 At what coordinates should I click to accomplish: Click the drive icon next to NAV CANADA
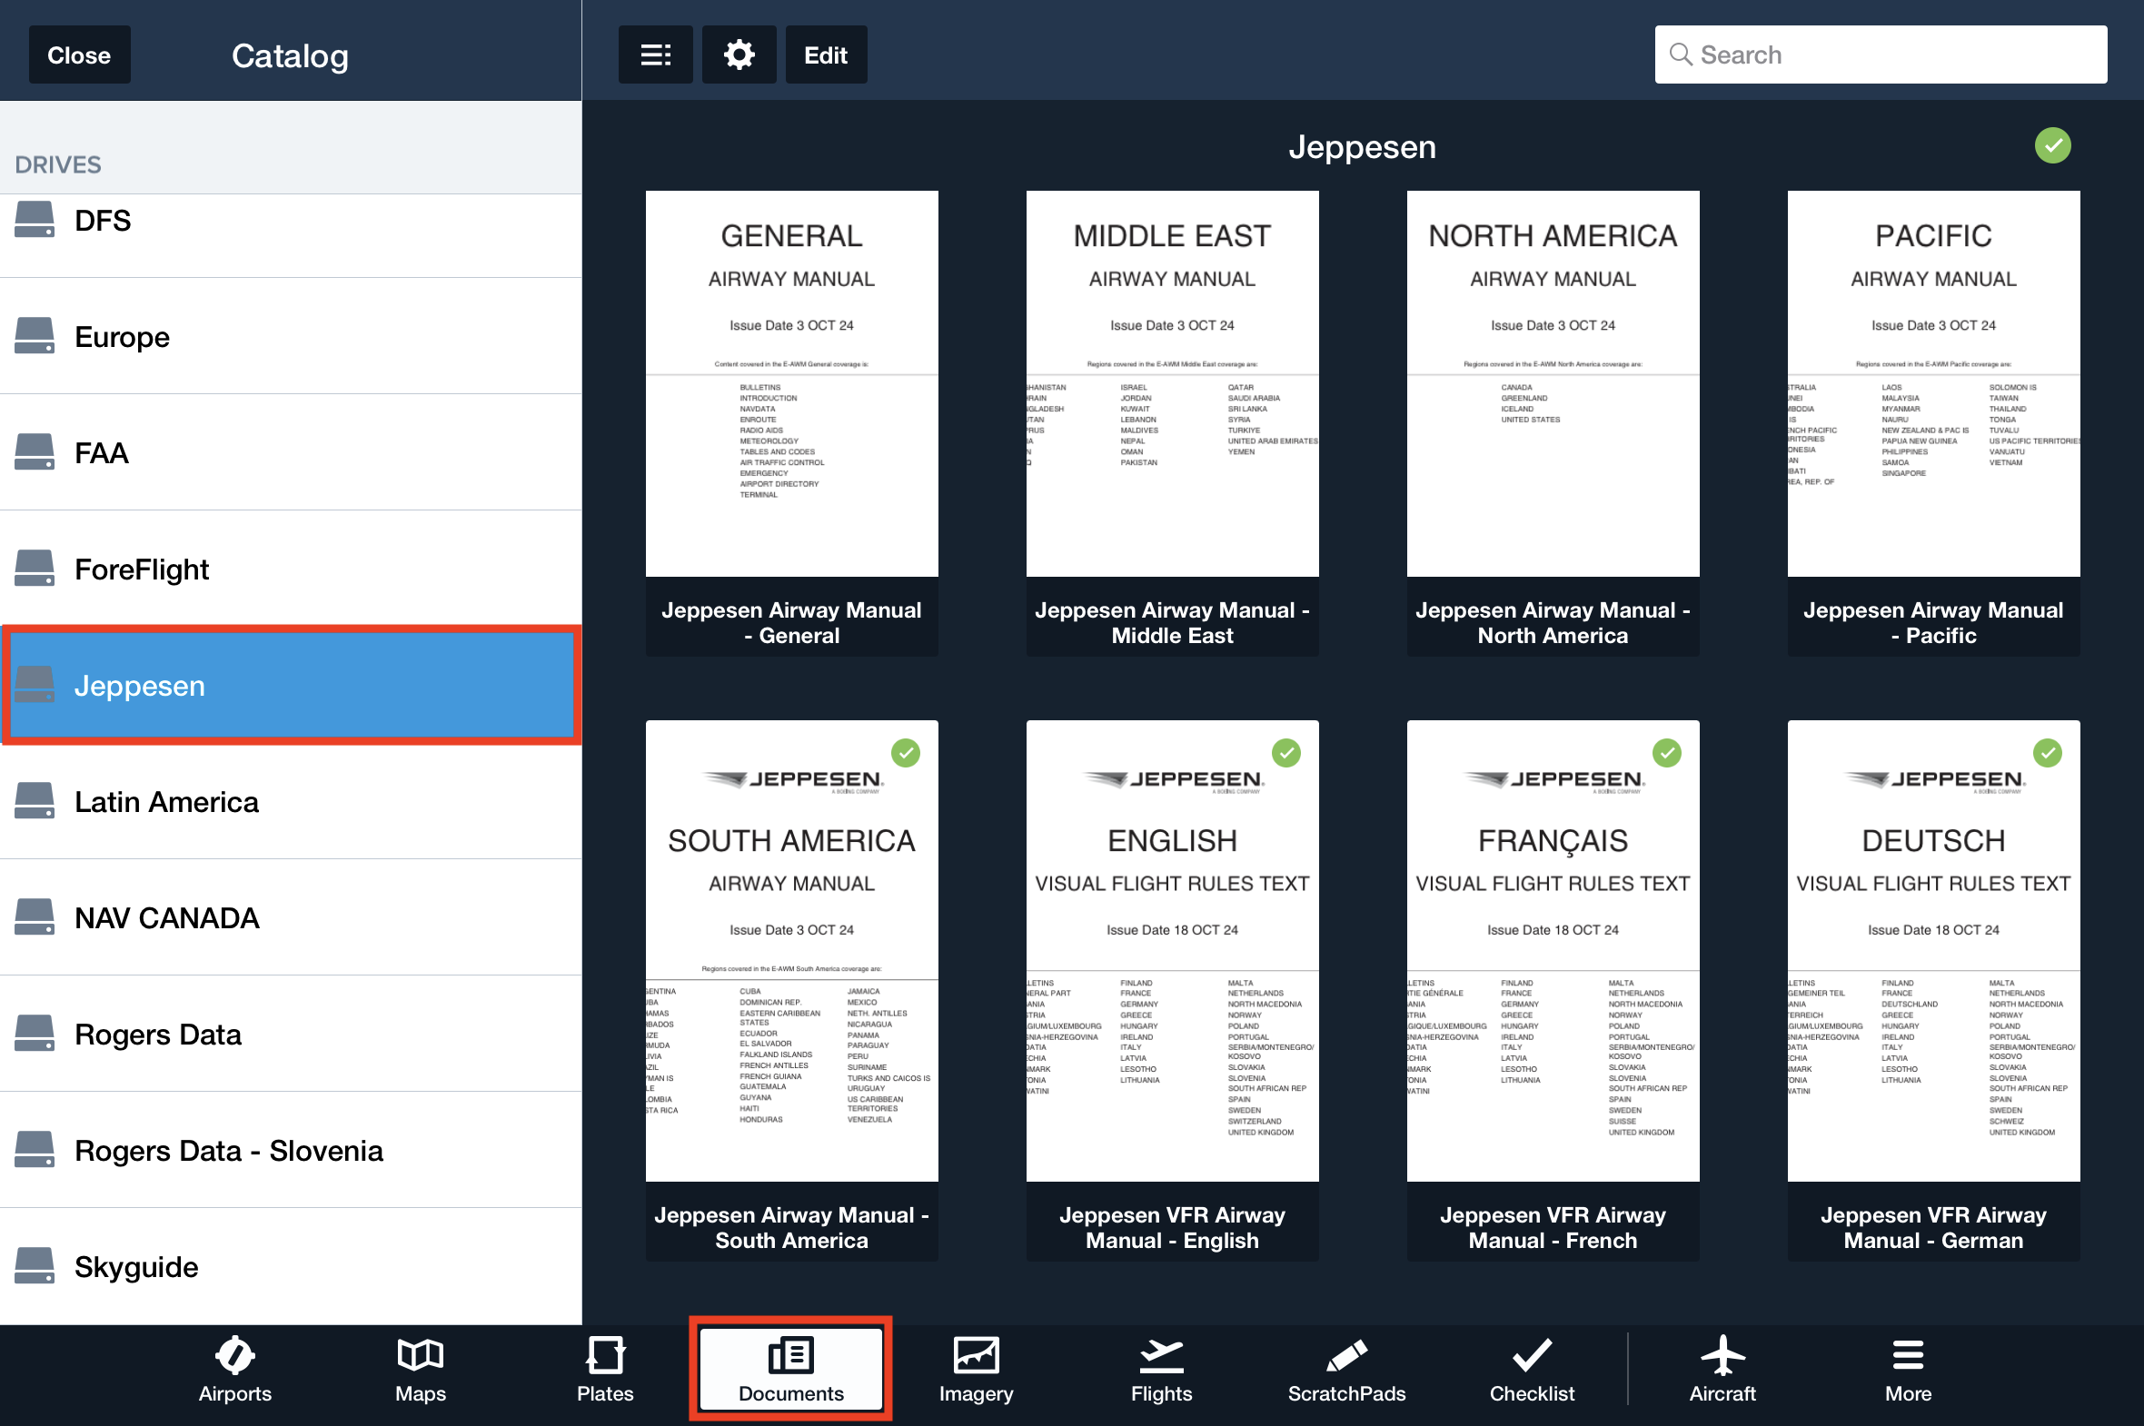coord(35,916)
